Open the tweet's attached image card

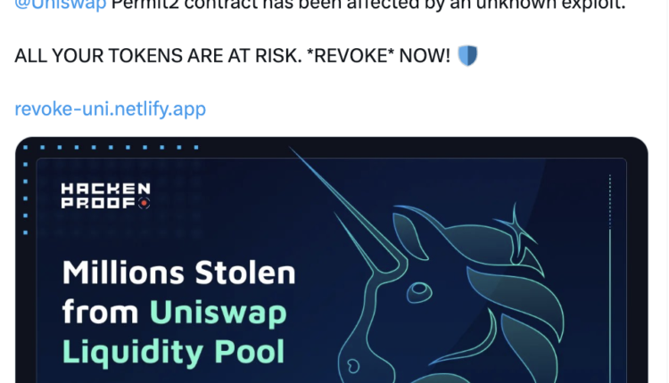[x=332, y=260]
